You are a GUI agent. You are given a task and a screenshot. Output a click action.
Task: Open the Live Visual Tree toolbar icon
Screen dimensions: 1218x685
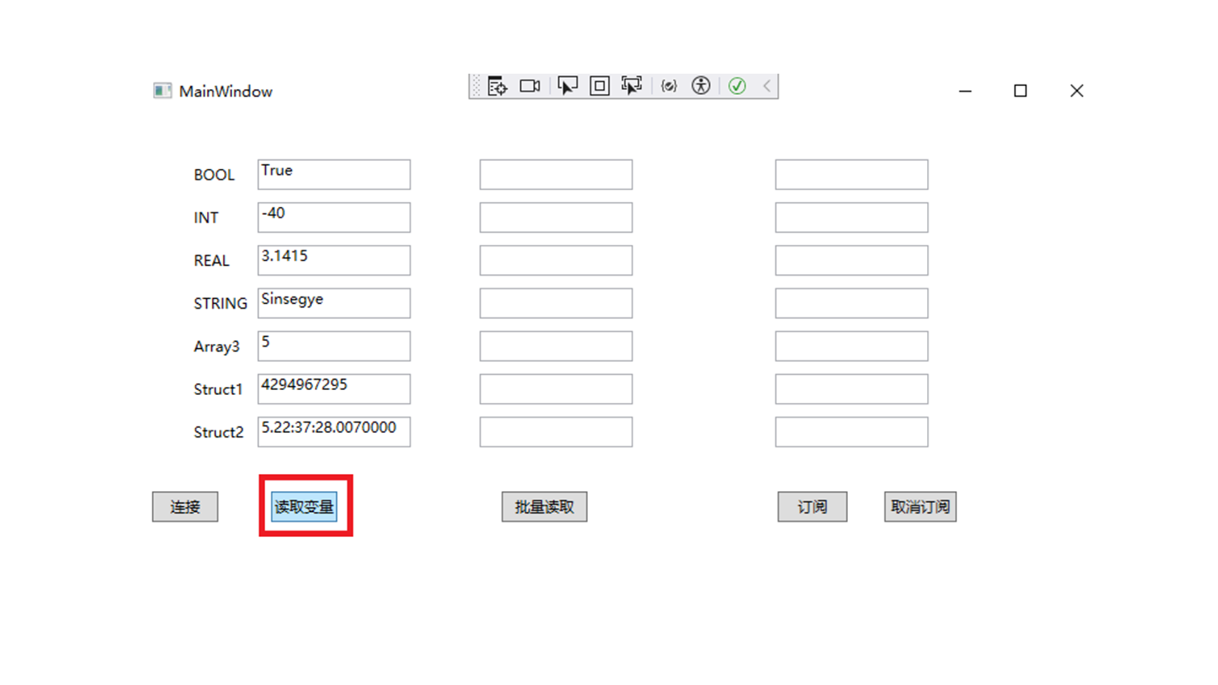click(497, 86)
